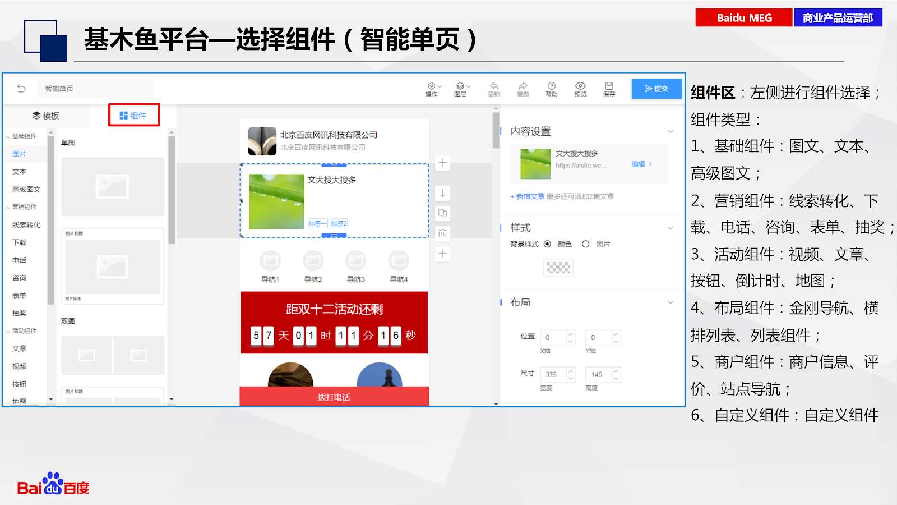Increase the X轴 position value
Screen dimensions: 897x505
coord(571,334)
